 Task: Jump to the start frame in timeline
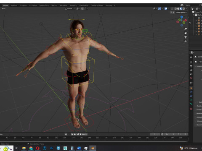72,134
